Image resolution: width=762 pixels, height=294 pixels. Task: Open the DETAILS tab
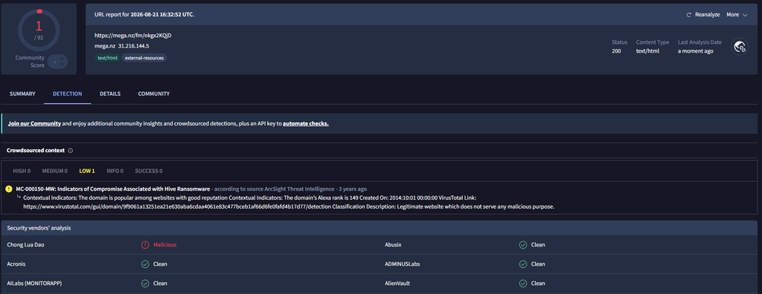tap(110, 94)
